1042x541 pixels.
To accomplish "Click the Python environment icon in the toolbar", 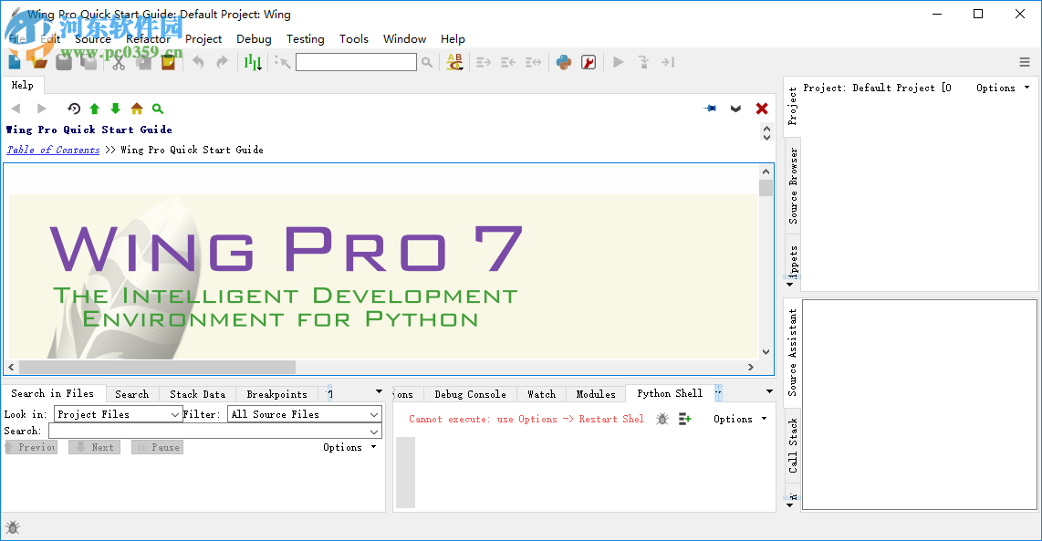I will (x=563, y=62).
